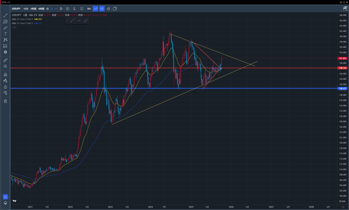
Task: Expand the timeframe dropdown arrow
Action: click(x=56, y=9)
